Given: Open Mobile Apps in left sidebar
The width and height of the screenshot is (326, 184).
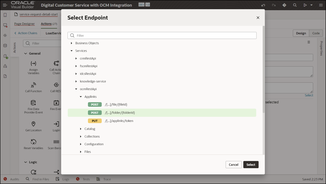Looking at the screenshot, I should [x=5, y=15].
